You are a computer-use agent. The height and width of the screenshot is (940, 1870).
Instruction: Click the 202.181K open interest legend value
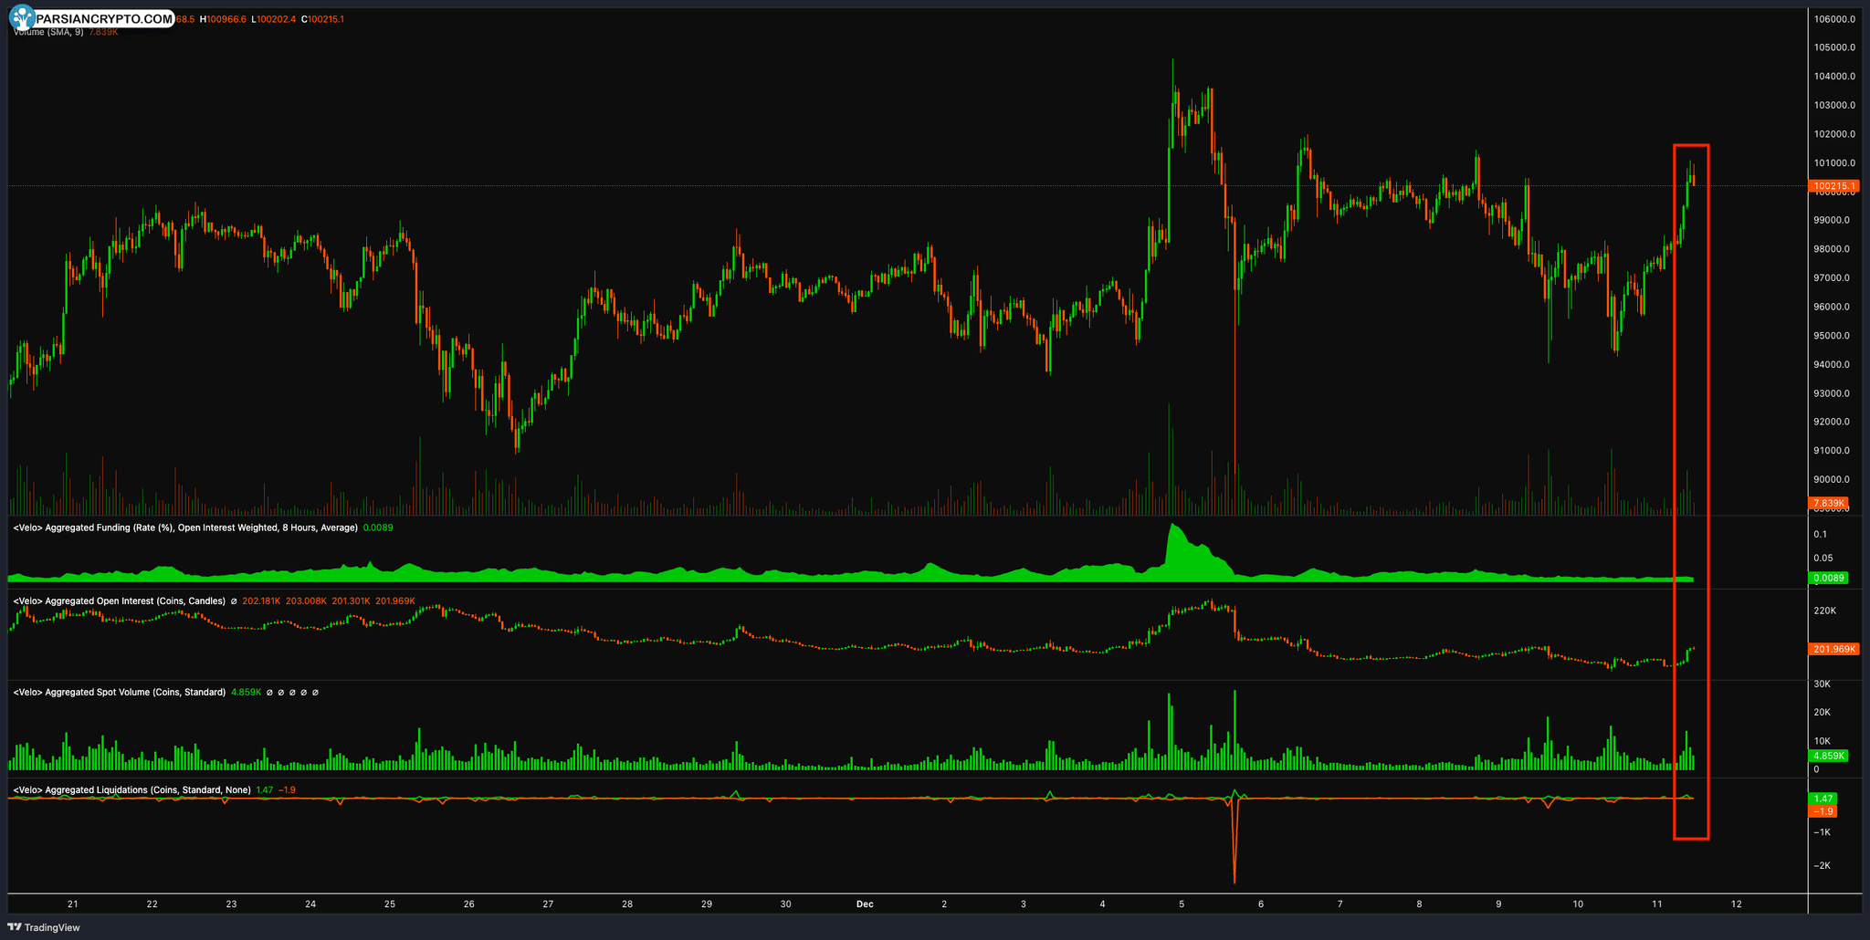point(262,601)
